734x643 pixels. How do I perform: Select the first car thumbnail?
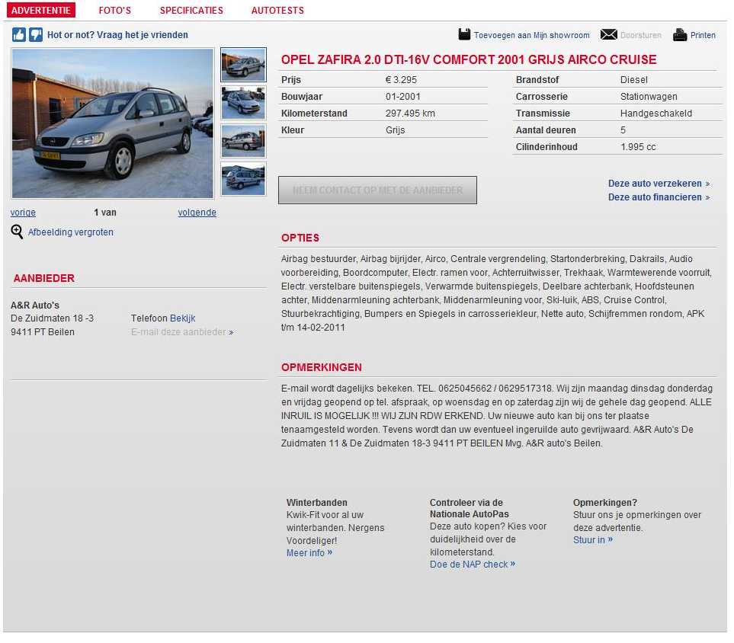[243, 65]
